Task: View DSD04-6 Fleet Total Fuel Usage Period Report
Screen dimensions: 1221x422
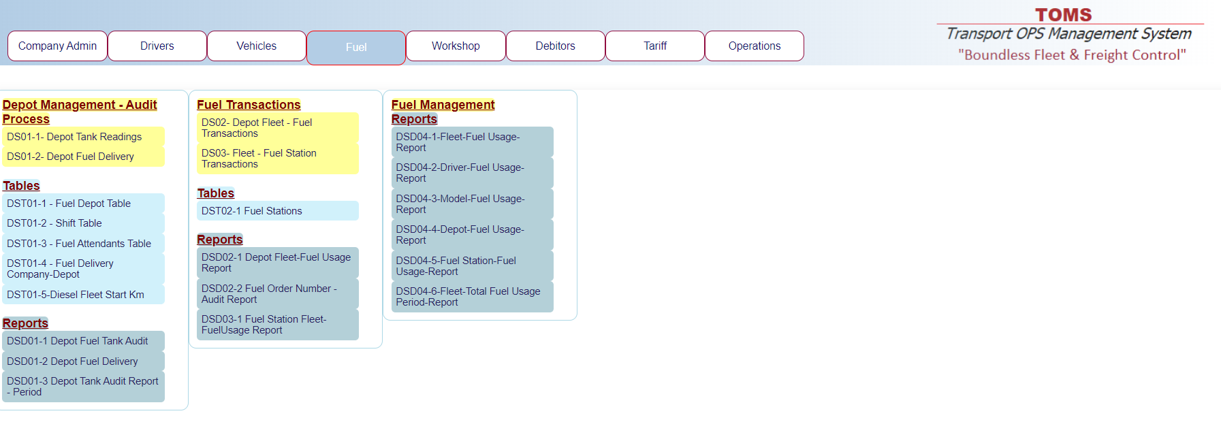Action: [468, 297]
